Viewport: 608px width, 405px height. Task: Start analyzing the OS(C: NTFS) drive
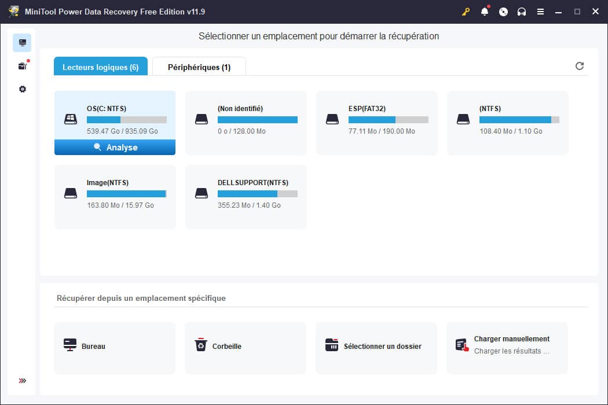(115, 147)
